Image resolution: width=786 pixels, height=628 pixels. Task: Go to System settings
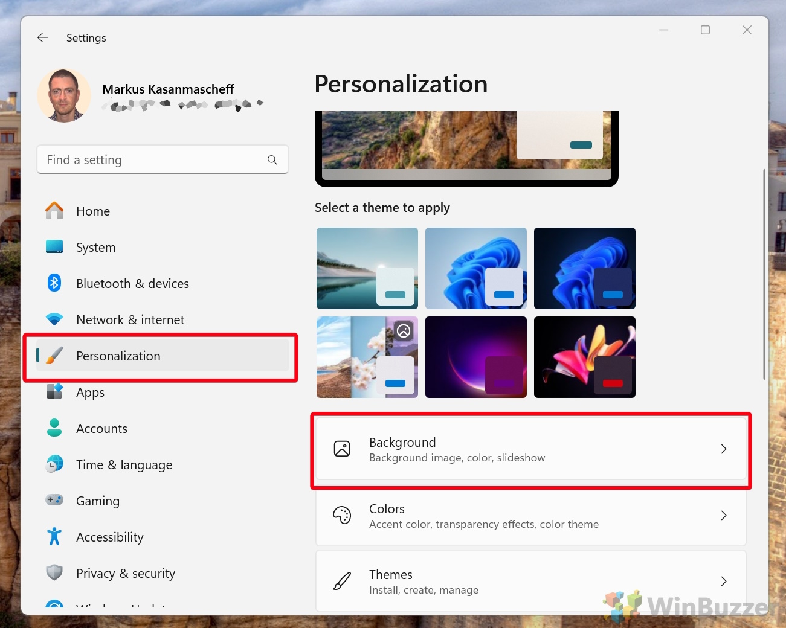tap(163, 247)
